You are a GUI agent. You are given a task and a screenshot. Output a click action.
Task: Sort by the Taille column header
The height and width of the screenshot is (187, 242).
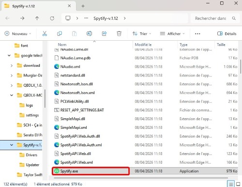[227, 45]
